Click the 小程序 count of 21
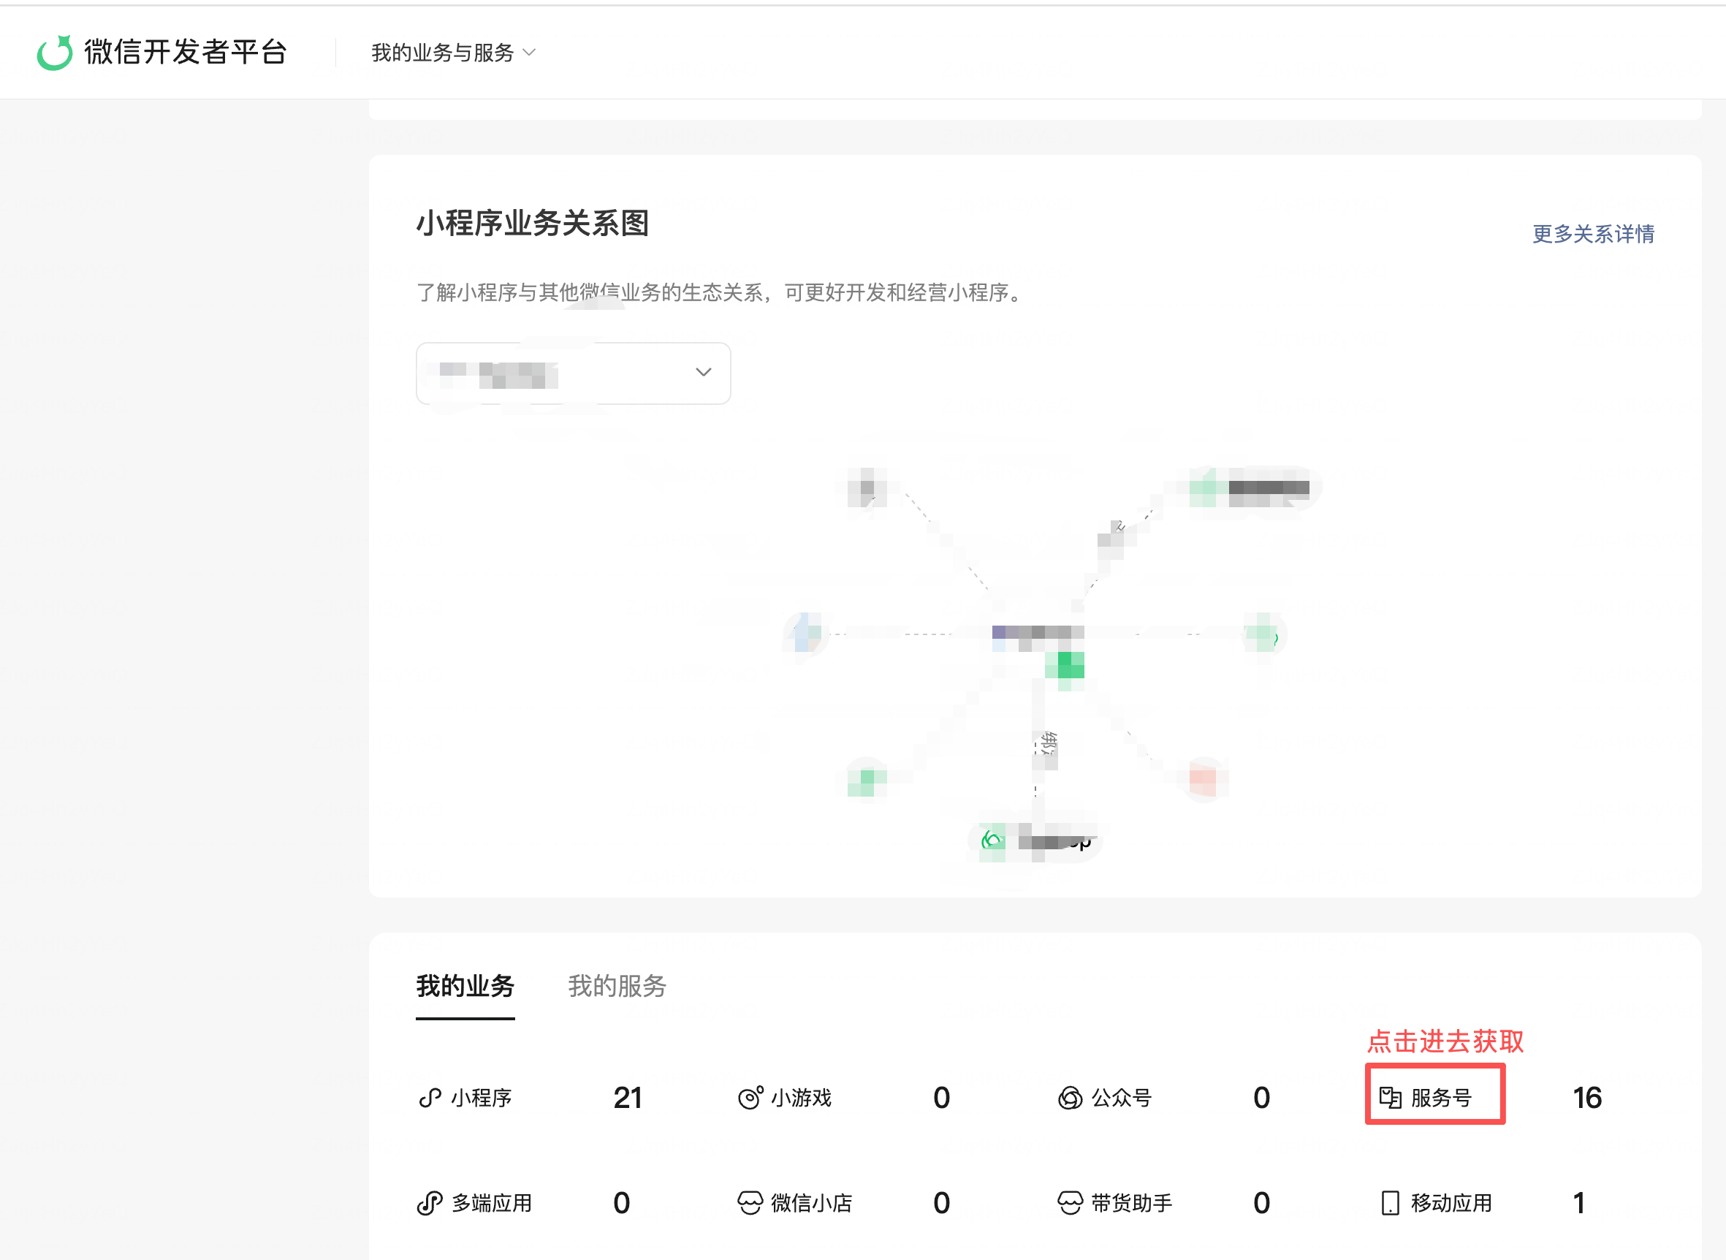 [x=628, y=1098]
